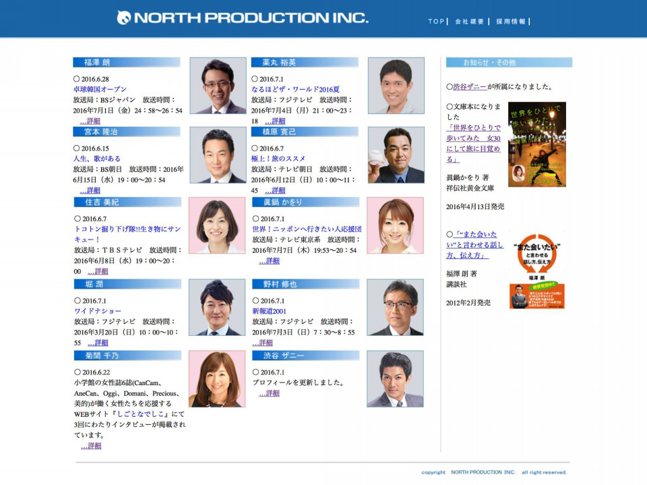Click the 住吉 美紀 name header
Screen dimensions: 647x485
click(127, 202)
